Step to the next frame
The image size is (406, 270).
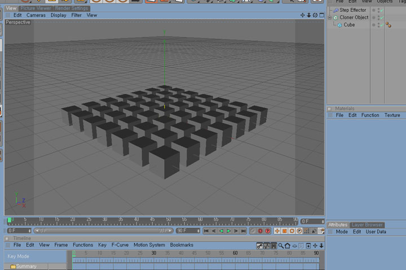[x=236, y=231]
